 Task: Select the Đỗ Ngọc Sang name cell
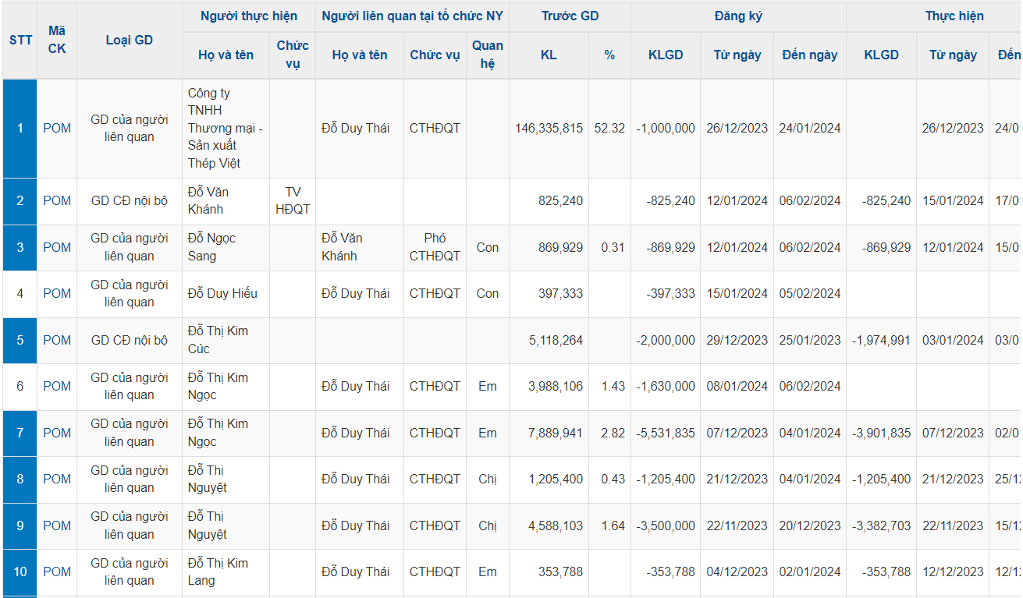[212, 247]
